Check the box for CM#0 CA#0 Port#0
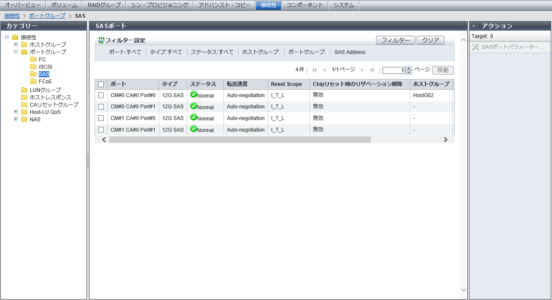The height and width of the screenshot is (300, 552). (x=101, y=95)
